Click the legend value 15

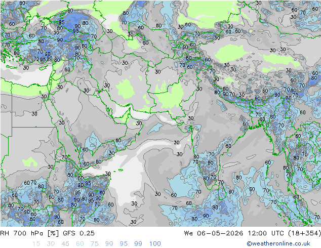[36, 244]
